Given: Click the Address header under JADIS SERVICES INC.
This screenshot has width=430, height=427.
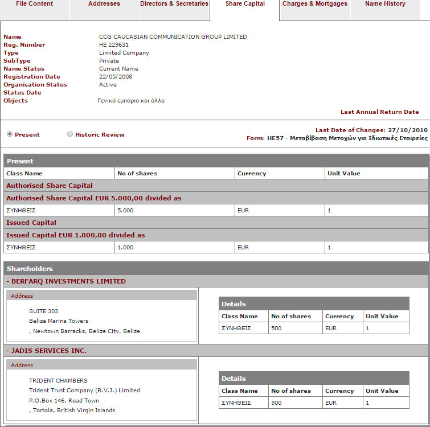Looking at the screenshot, I should [101, 365].
